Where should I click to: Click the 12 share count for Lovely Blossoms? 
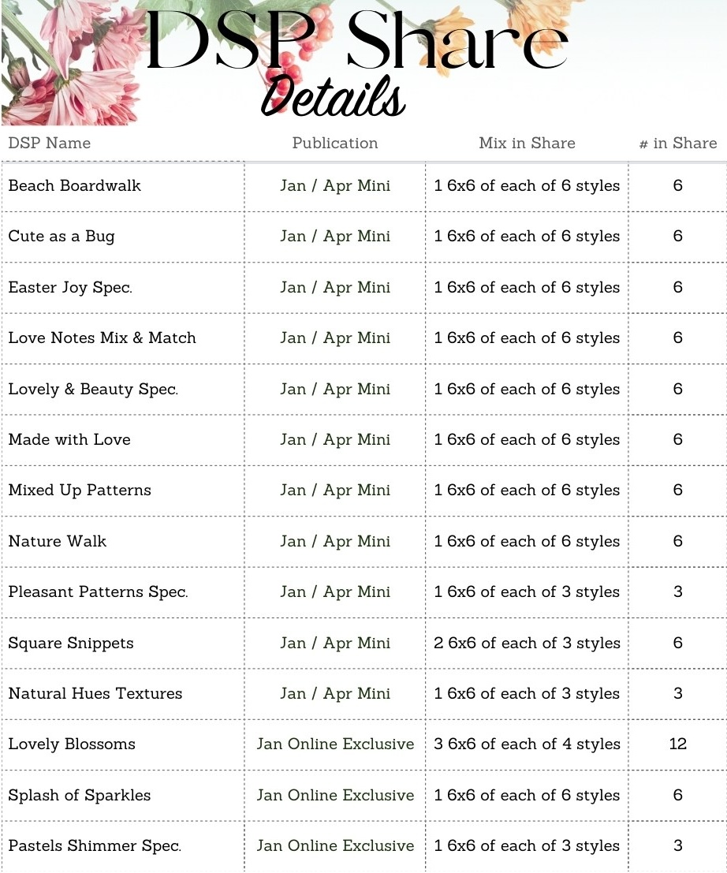(677, 744)
